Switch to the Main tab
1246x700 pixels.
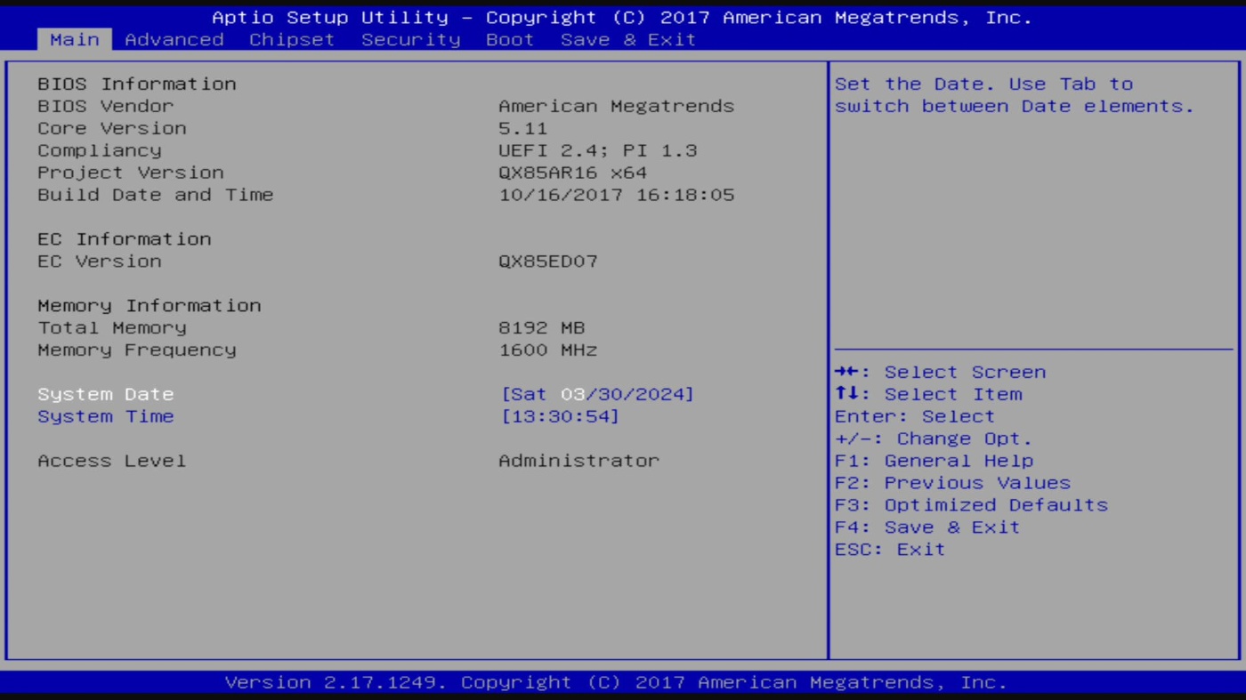point(75,39)
